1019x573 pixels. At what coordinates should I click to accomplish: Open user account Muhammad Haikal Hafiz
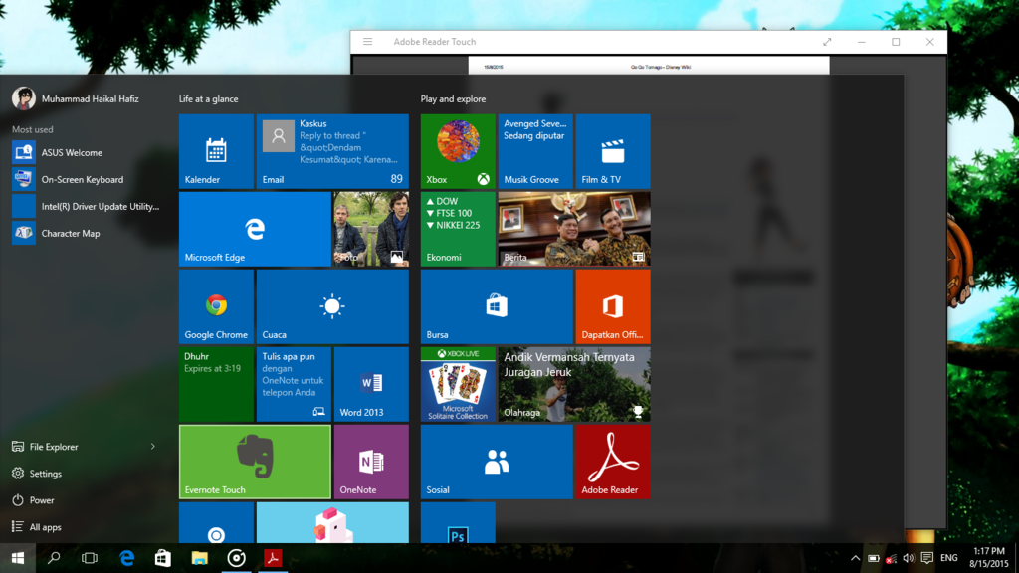click(76, 98)
